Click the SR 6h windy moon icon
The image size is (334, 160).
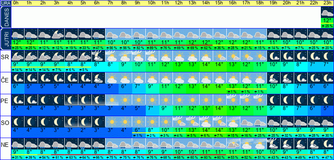98,56
